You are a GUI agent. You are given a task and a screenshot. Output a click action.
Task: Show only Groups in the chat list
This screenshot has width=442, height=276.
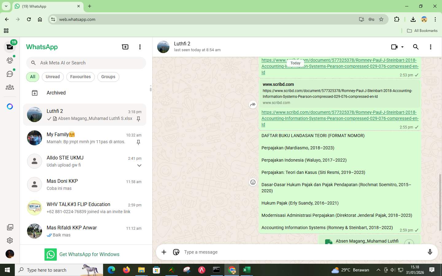pos(108,77)
